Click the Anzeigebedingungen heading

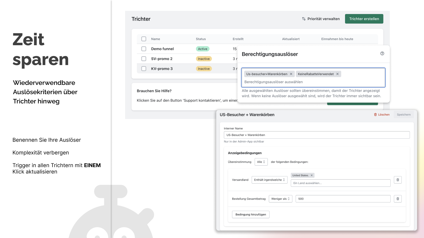(245, 153)
